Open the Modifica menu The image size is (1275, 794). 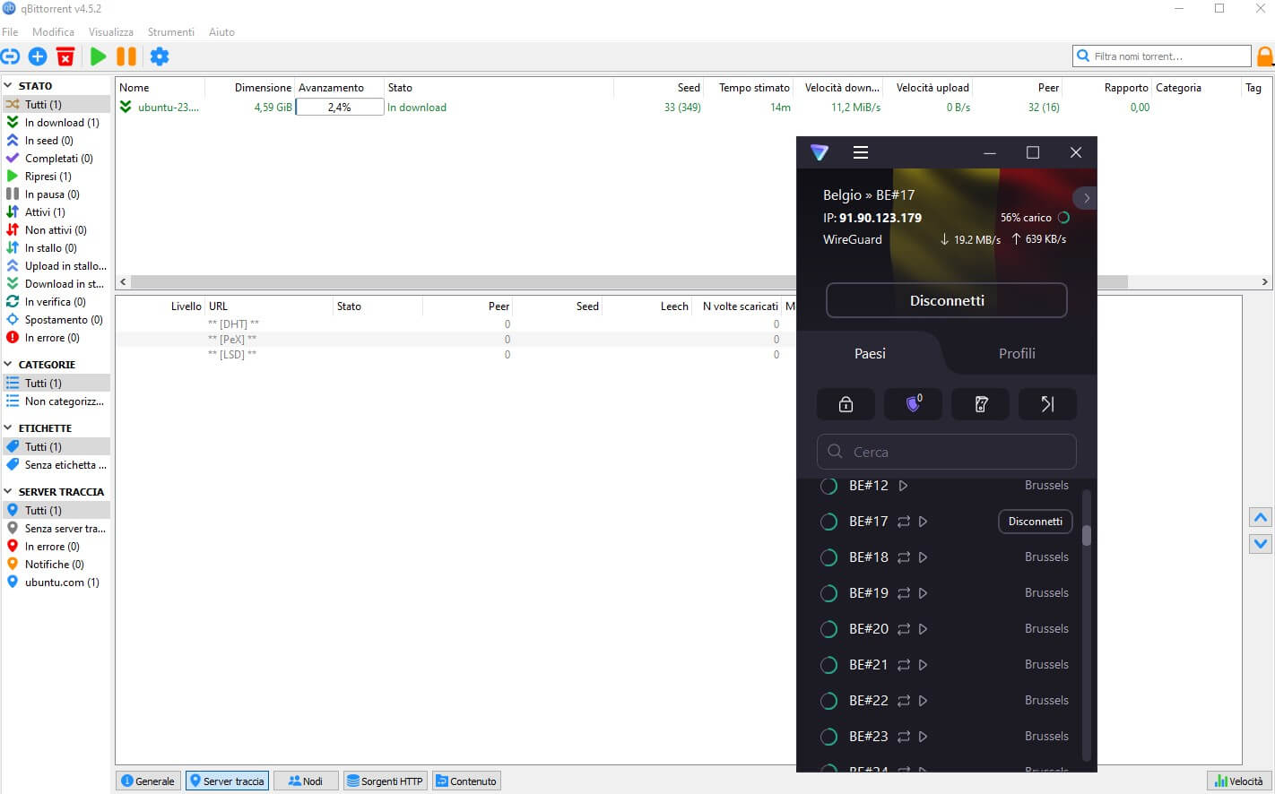[53, 32]
